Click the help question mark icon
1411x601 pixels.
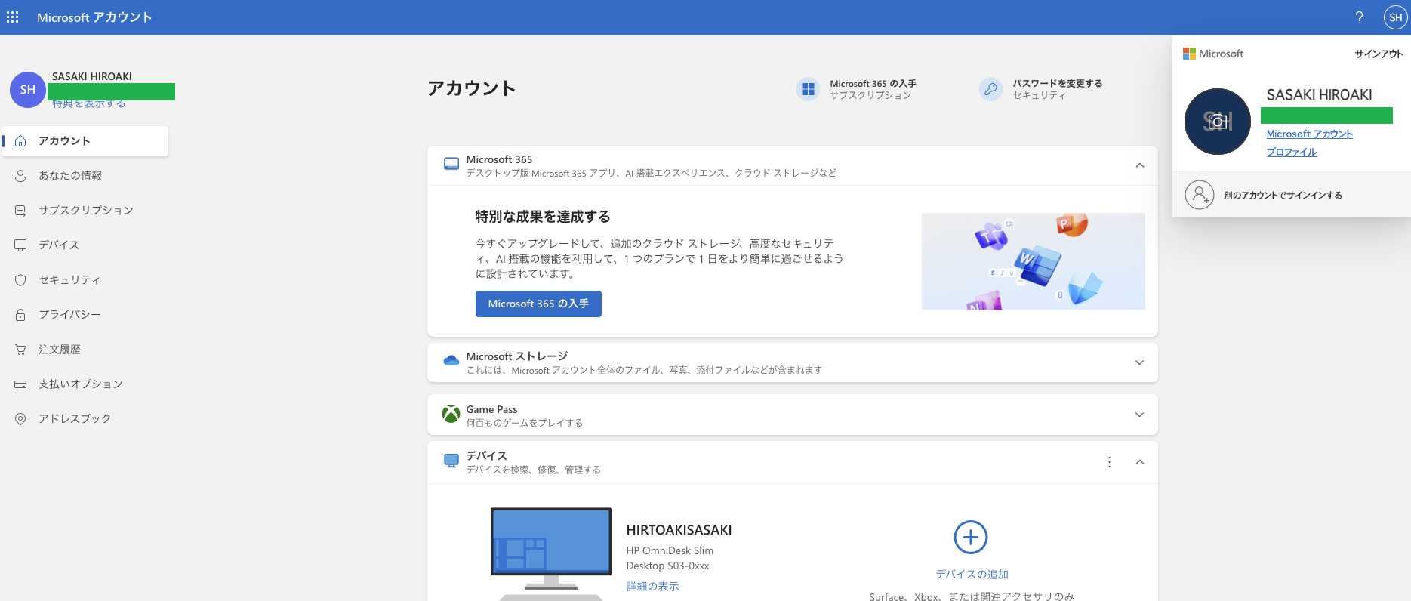tap(1359, 17)
